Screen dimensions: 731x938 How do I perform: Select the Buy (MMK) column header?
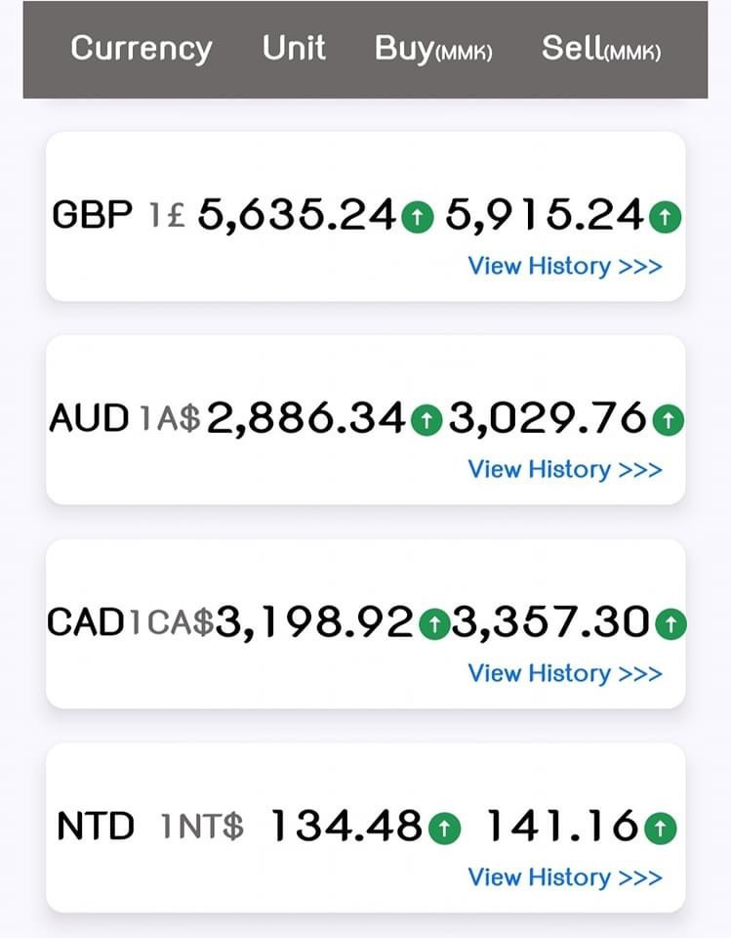[x=433, y=50]
